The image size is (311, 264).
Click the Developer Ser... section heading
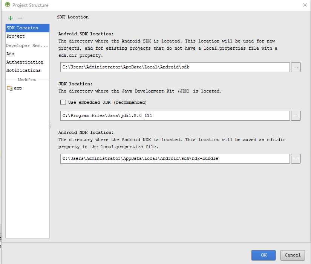click(27, 46)
